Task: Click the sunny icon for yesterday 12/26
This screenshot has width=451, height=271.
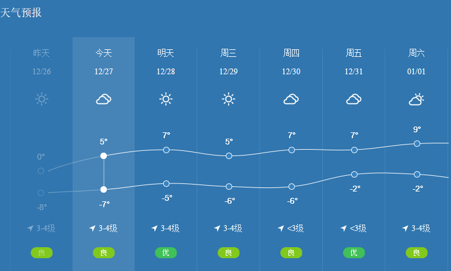Action: point(41,99)
